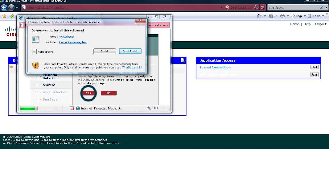The height and width of the screenshot is (173, 329).
Task: Toggle the ActiveX checkbox
Action: click(x=37, y=85)
